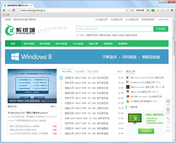Screen dimensions: 176x143
Task: Click the floating 顶部 up-arrow icon
Action: (168, 128)
